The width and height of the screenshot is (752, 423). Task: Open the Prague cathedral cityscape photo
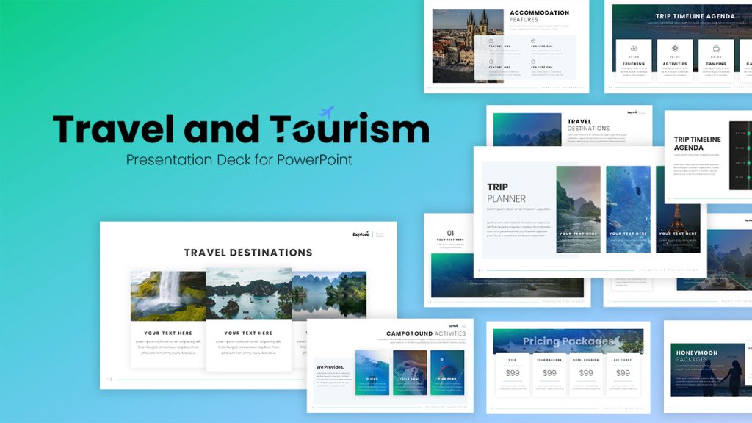(468, 46)
